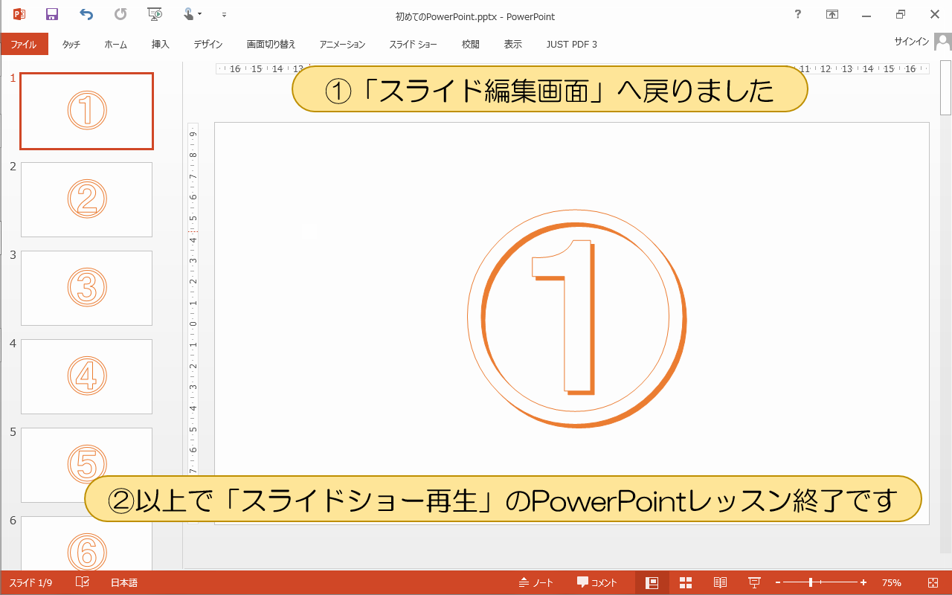Select slide 4 thumbnail
952x595 pixels.
coord(86,376)
